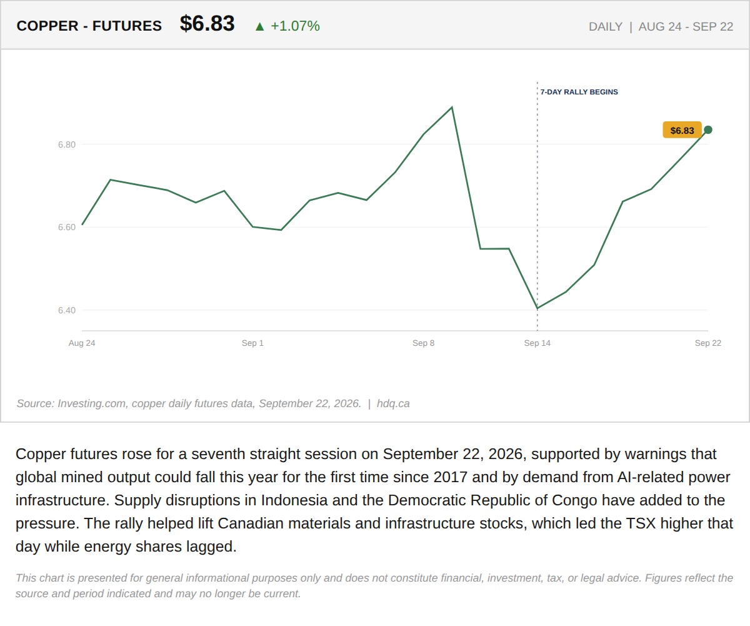Click the 6.80 y-axis label
This screenshot has height=626, width=750.
(67, 144)
